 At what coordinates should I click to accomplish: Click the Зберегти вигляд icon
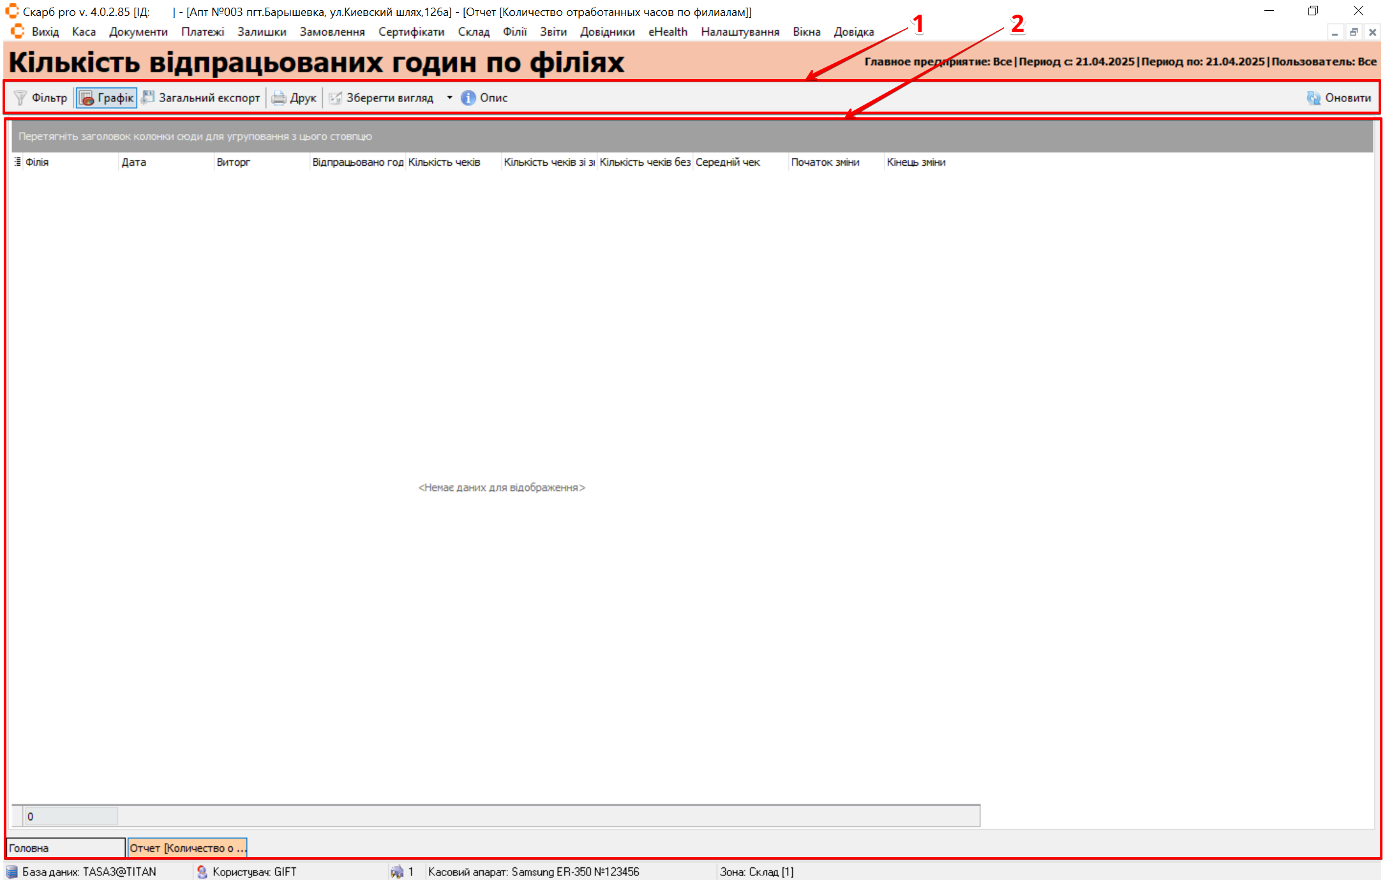pos(335,98)
